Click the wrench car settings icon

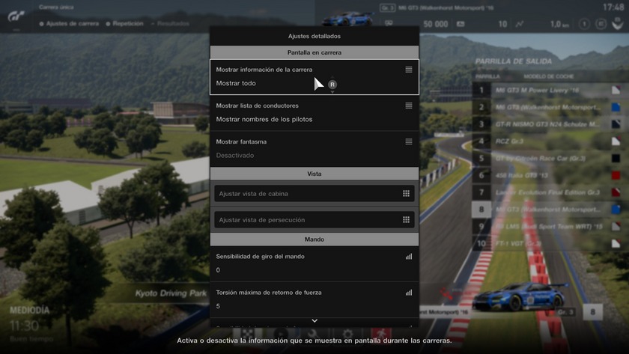[314, 333]
